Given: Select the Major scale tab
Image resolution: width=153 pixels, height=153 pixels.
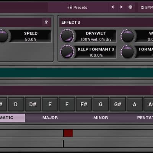Looking at the screenshot, I should coord(50,118).
